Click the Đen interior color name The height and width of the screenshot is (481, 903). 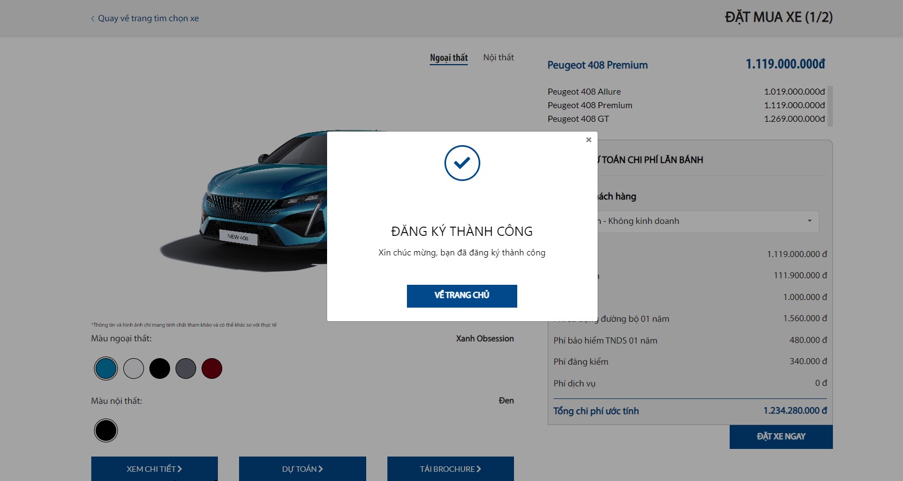tap(506, 401)
